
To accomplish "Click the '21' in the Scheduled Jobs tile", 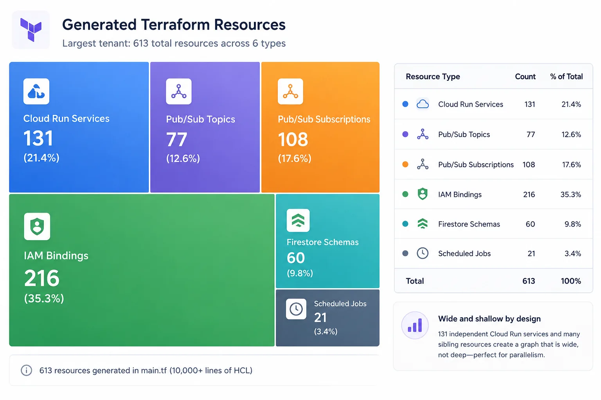I will (320, 318).
